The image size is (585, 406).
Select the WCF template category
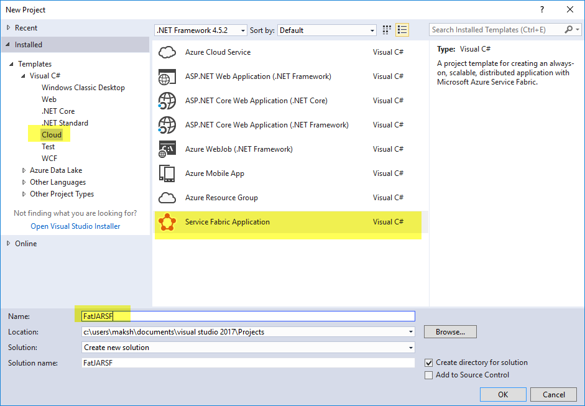49,159
